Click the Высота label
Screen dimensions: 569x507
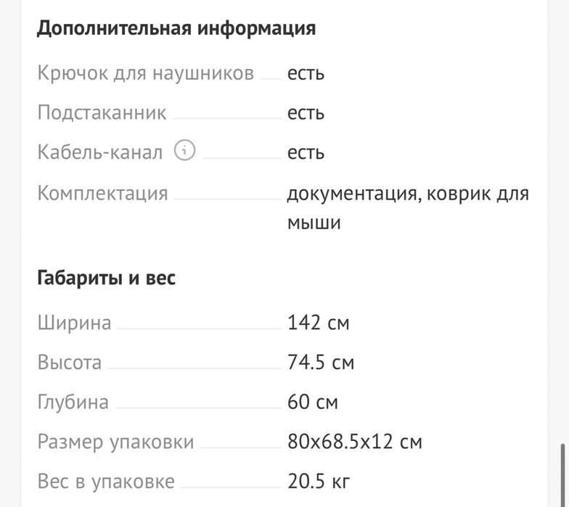[70, 362]
